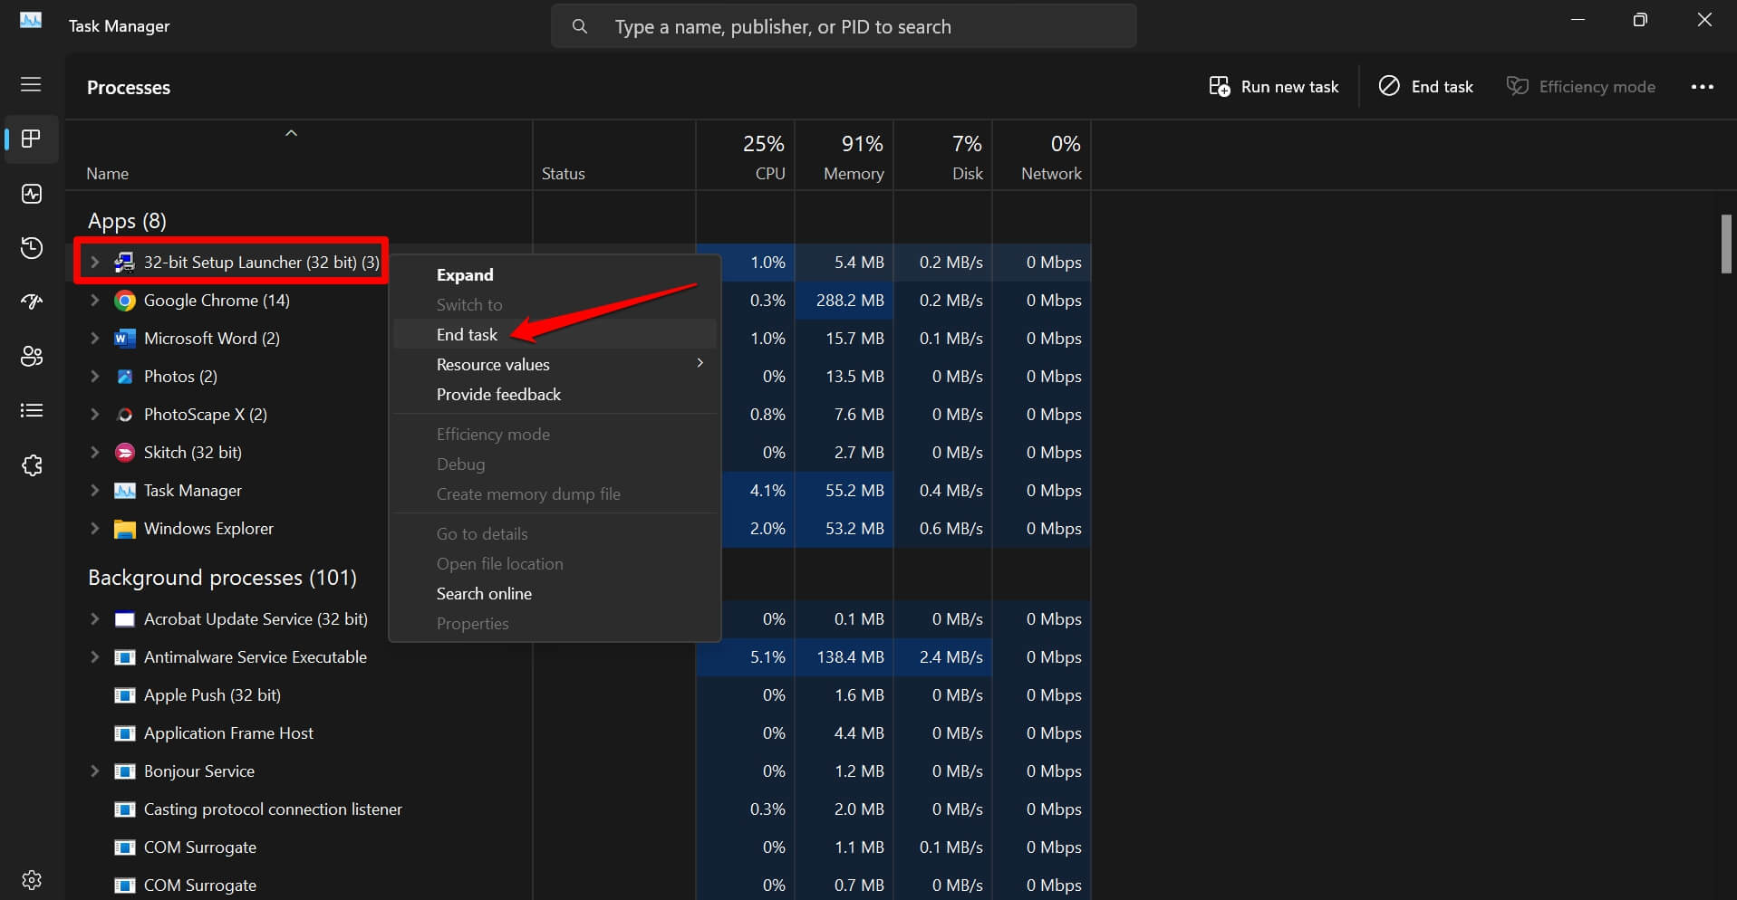Expand the Bonjour Service group

tap(94, 771)
